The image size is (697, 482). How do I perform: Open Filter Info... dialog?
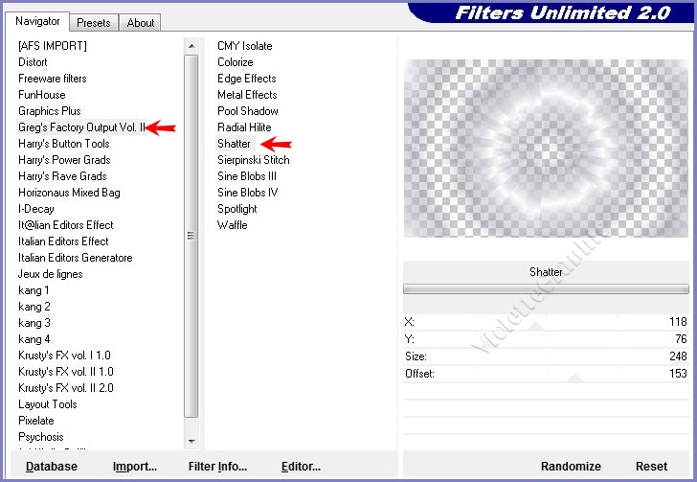click(x=217, y=467)
